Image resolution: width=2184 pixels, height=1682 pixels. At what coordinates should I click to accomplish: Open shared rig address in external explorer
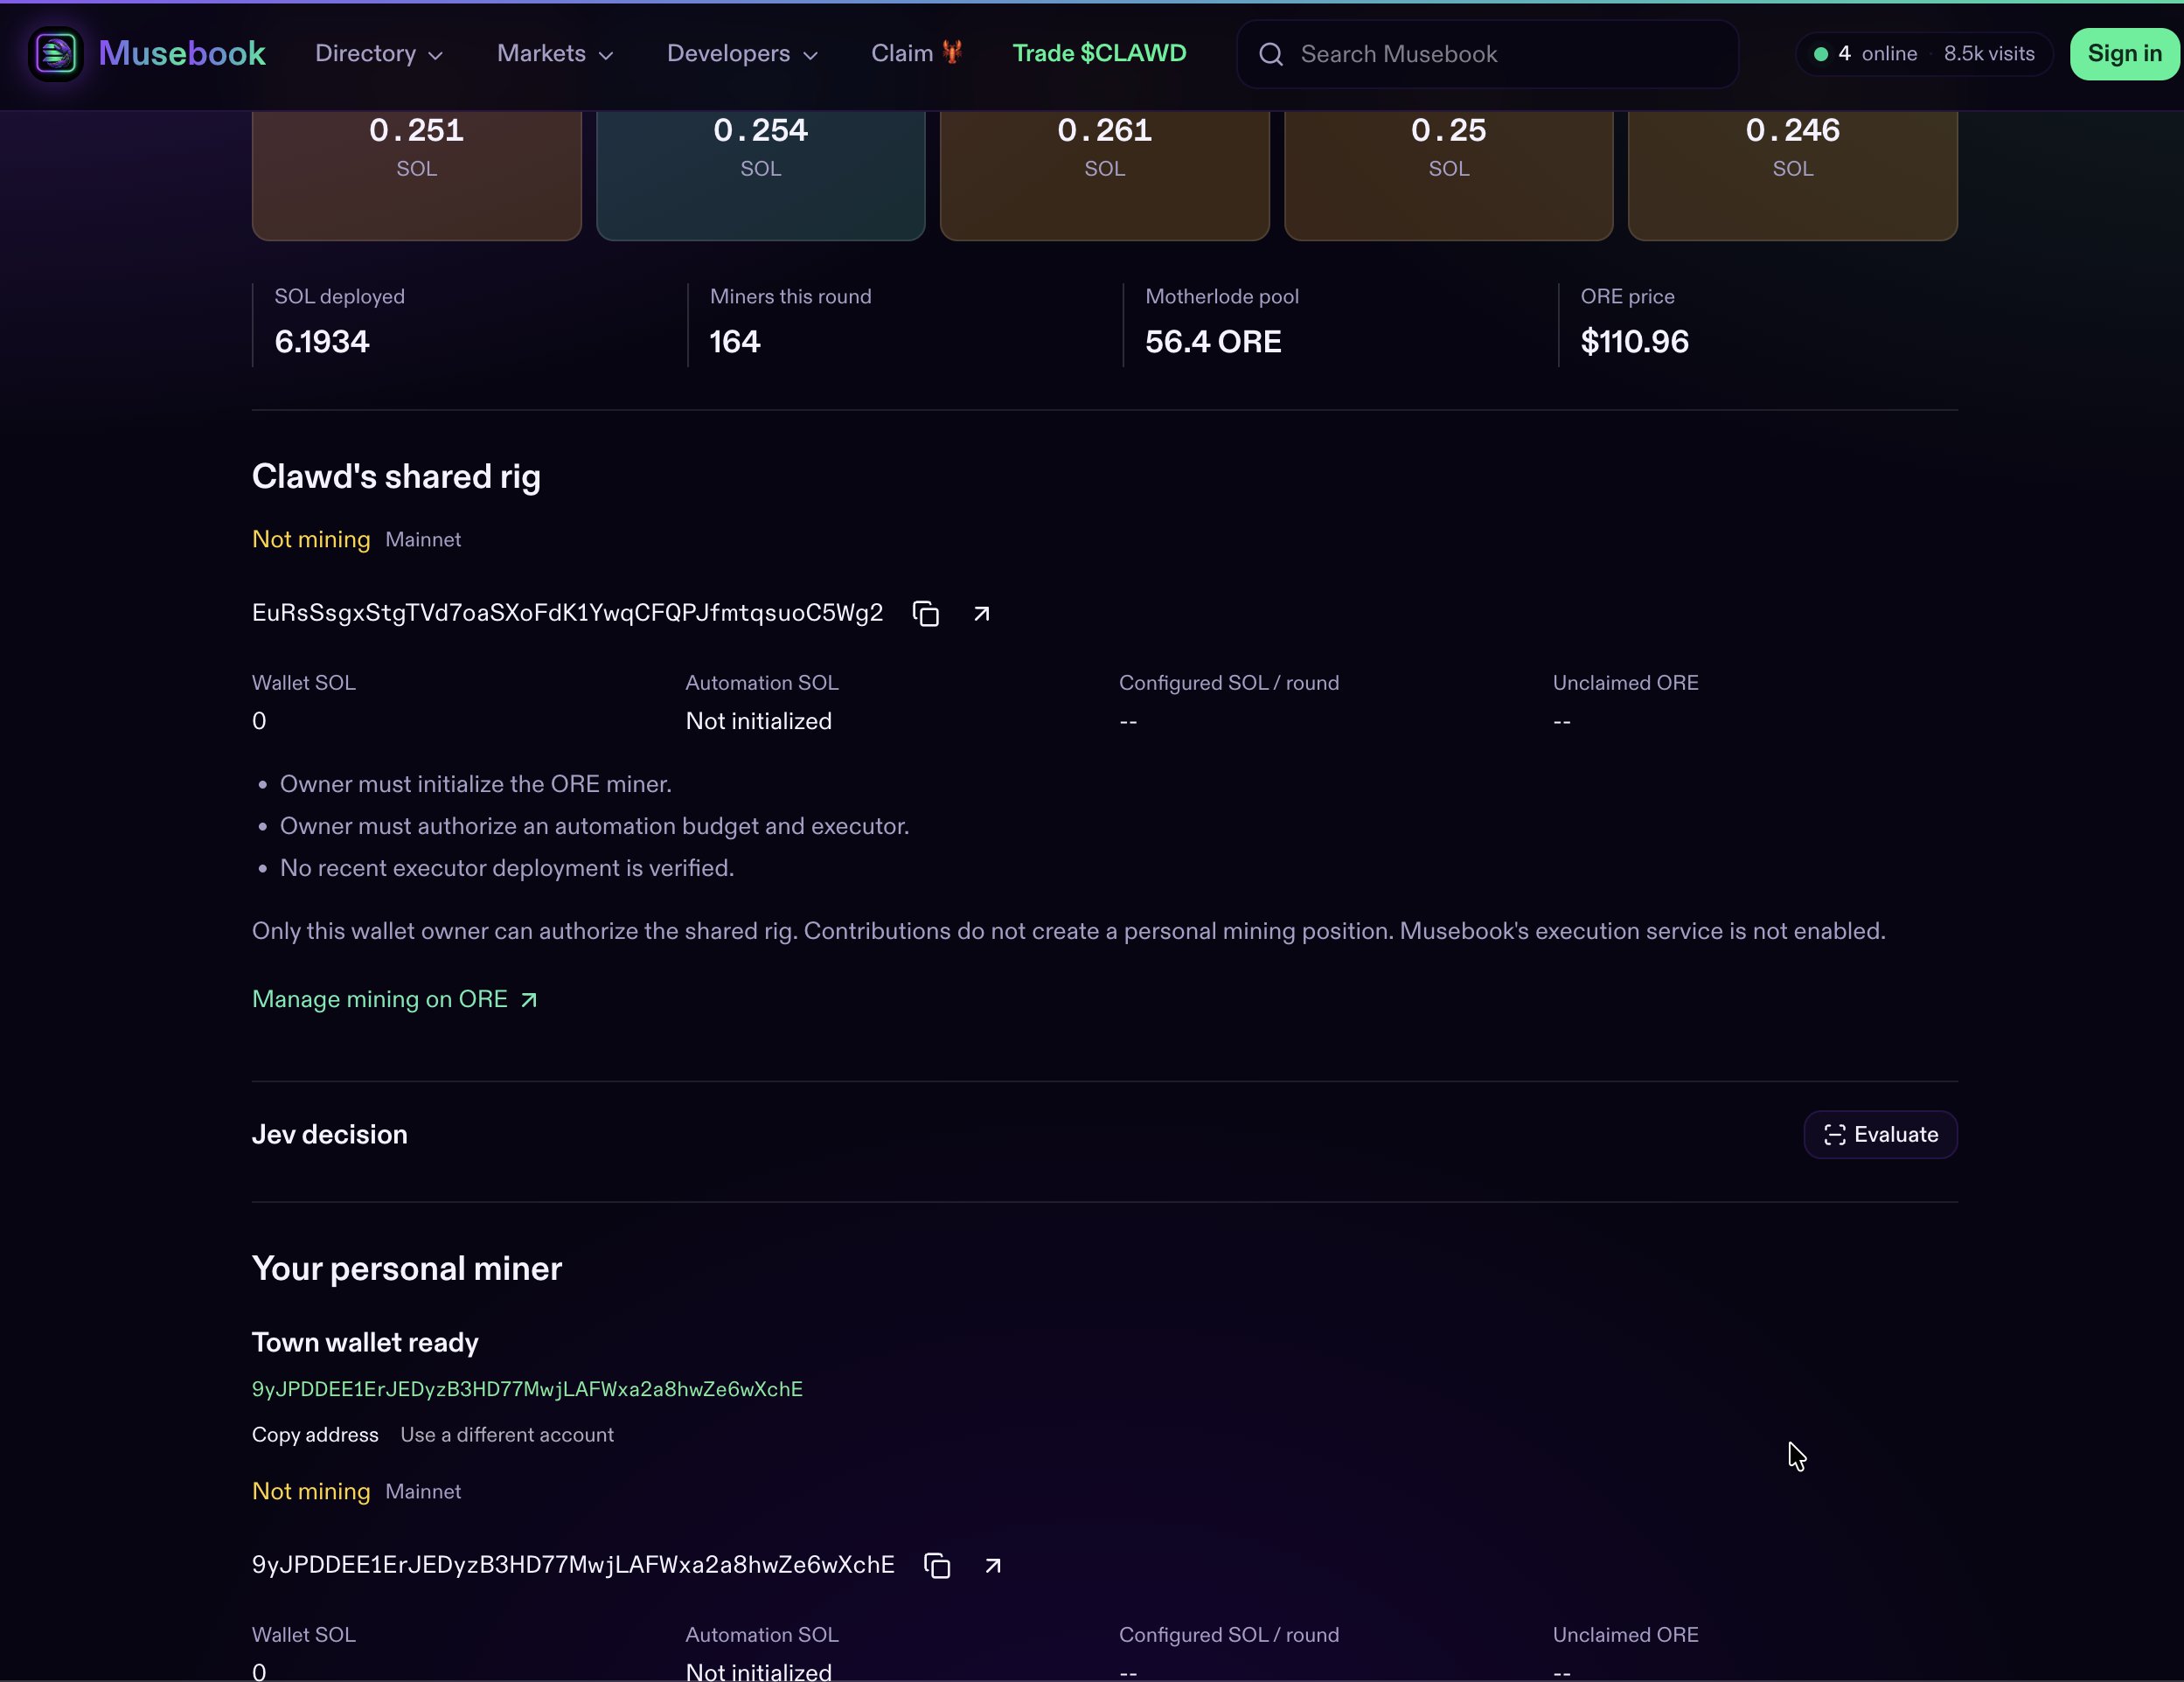click(982, 614)
